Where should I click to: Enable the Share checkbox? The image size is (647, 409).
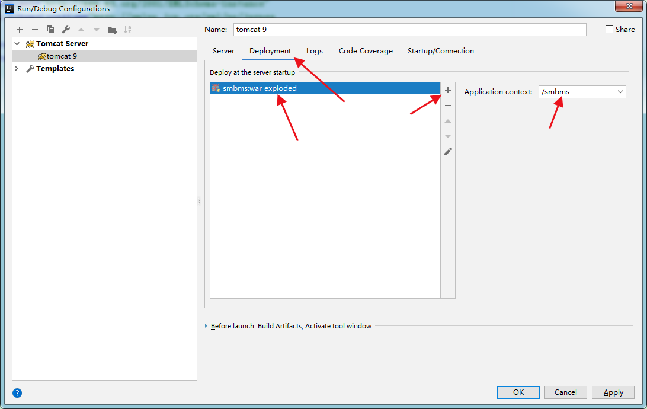(x=609, y=29)
